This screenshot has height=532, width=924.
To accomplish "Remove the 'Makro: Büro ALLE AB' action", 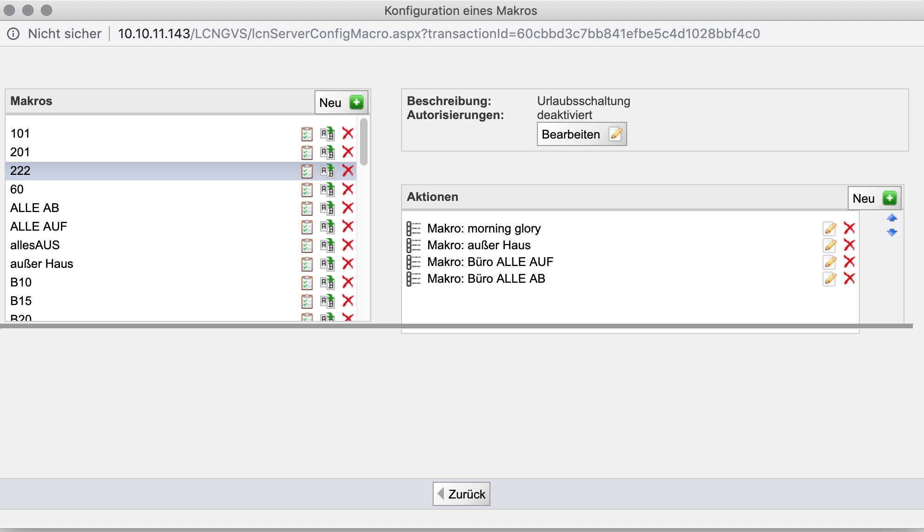I will pyautogui.click(x=849, y=279).
